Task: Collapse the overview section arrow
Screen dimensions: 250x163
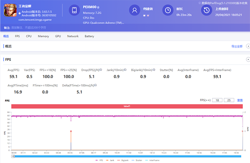Action: click(248, 46)
